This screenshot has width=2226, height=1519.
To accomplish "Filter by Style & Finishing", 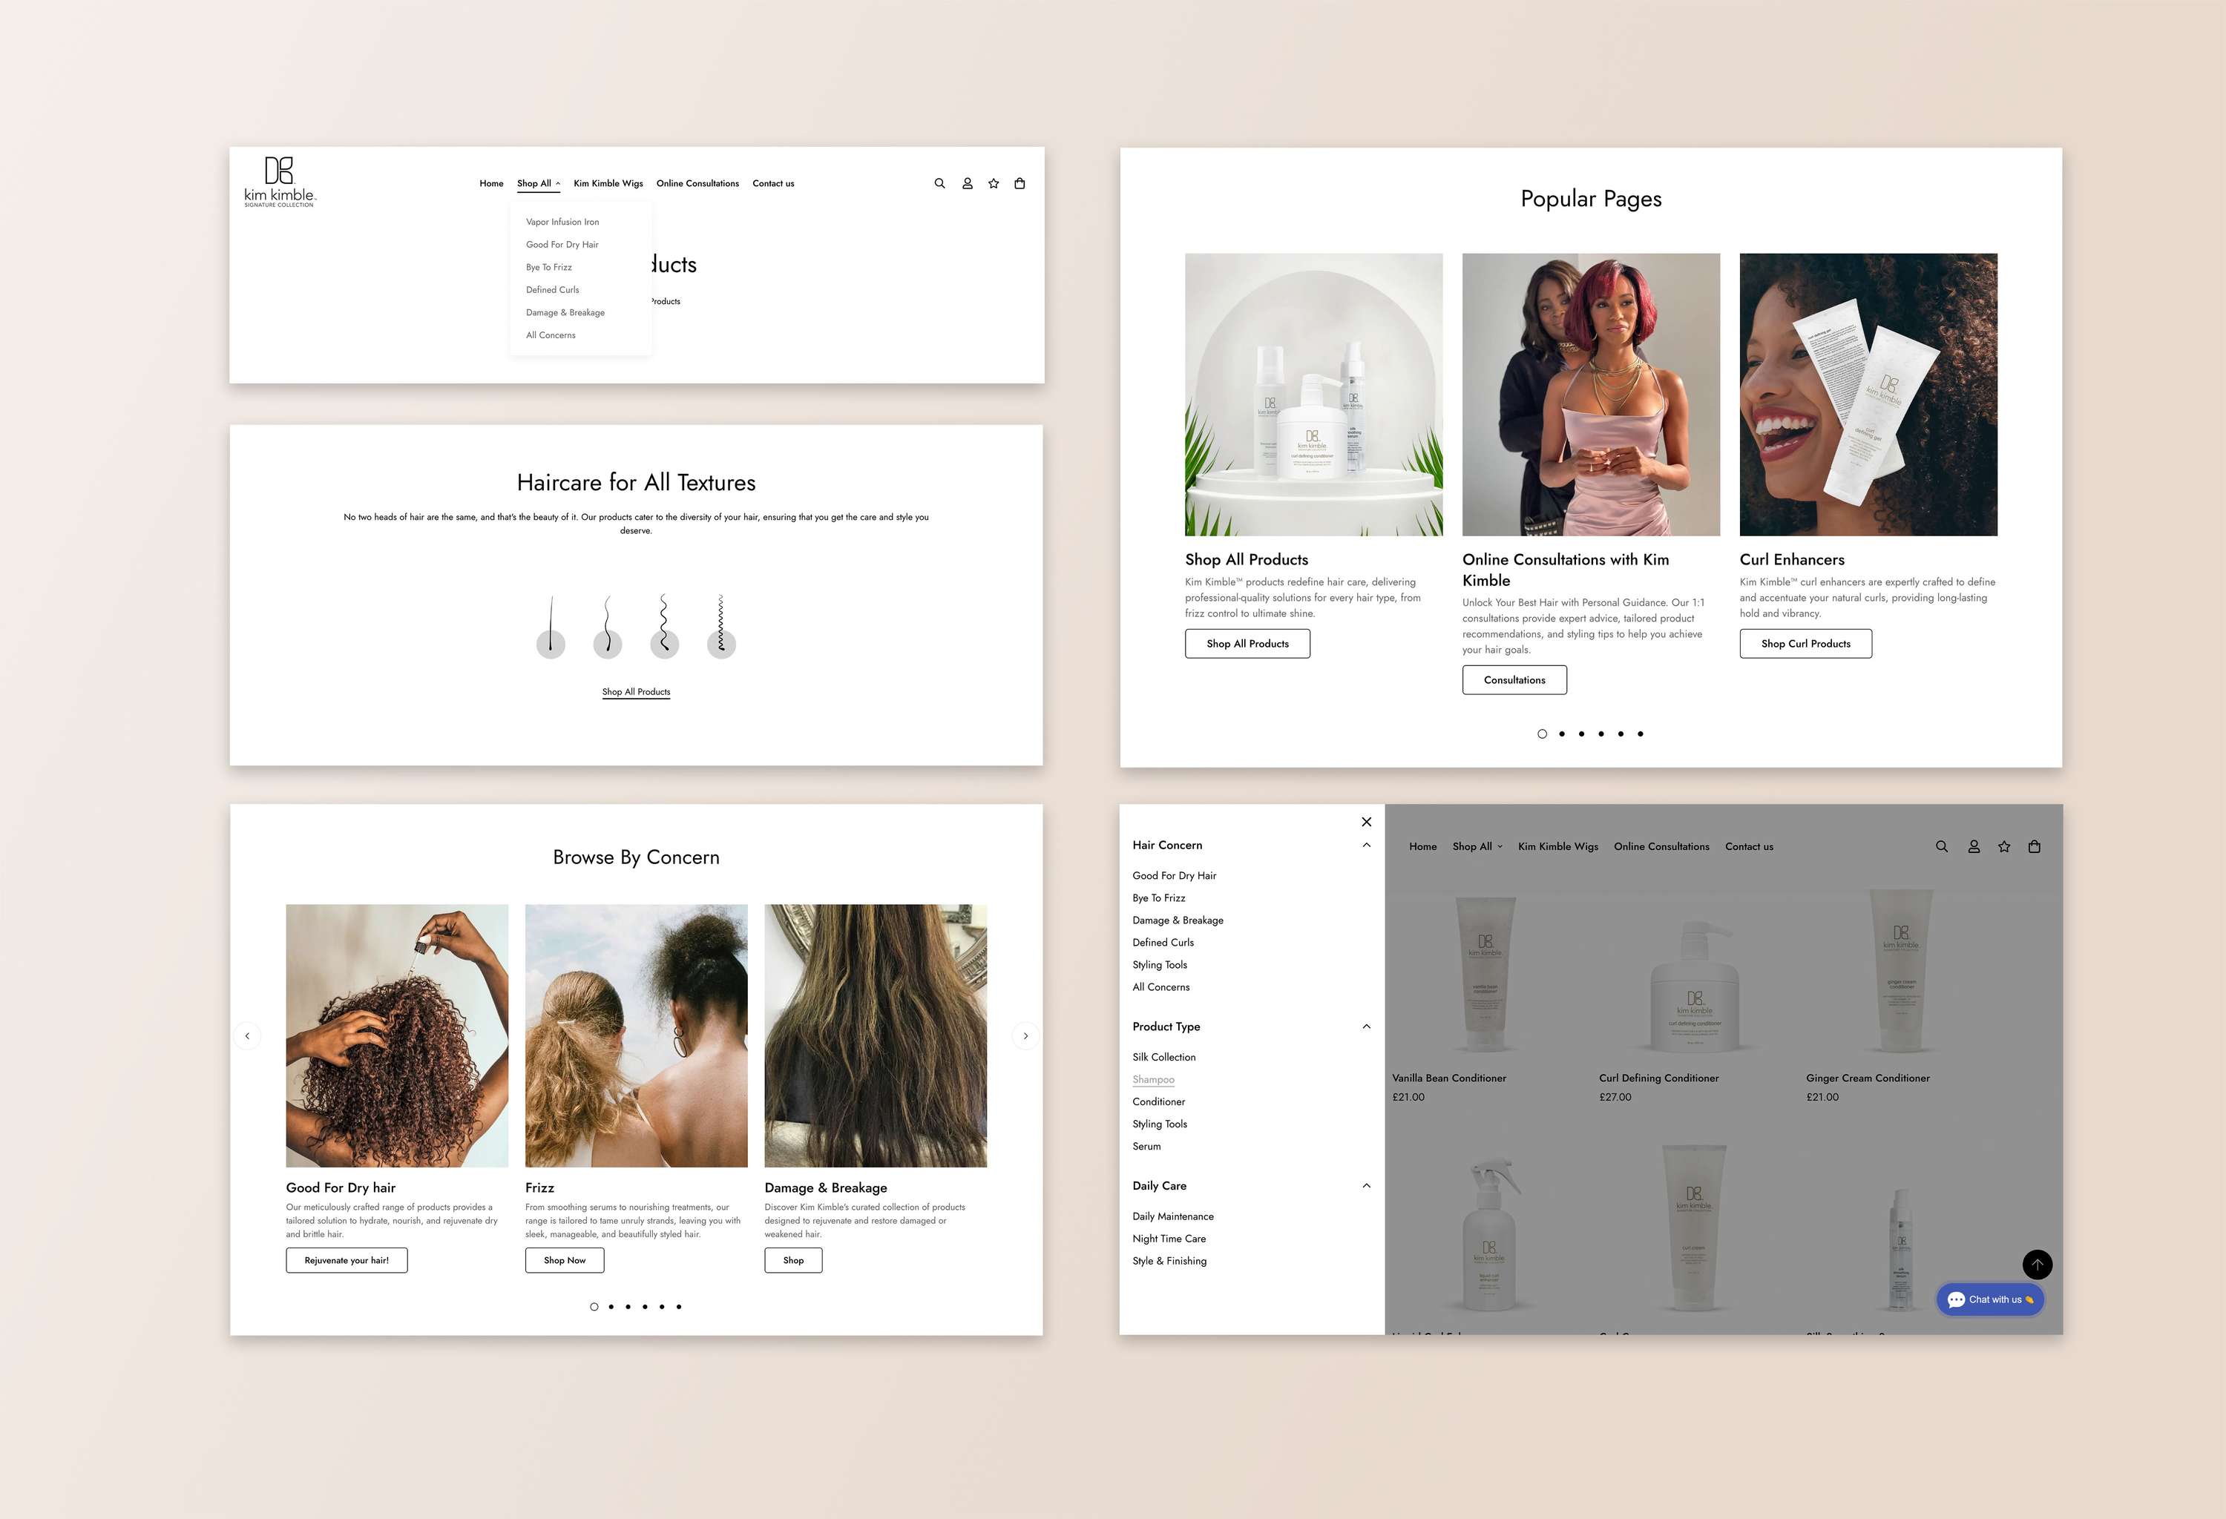I will [x=1169, y=1262].
